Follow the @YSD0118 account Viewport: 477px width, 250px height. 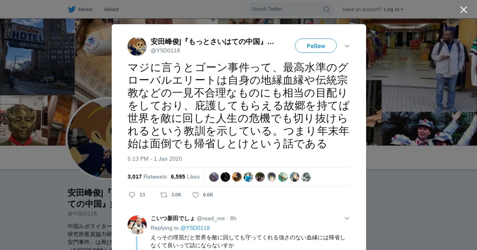click(316, 46)
